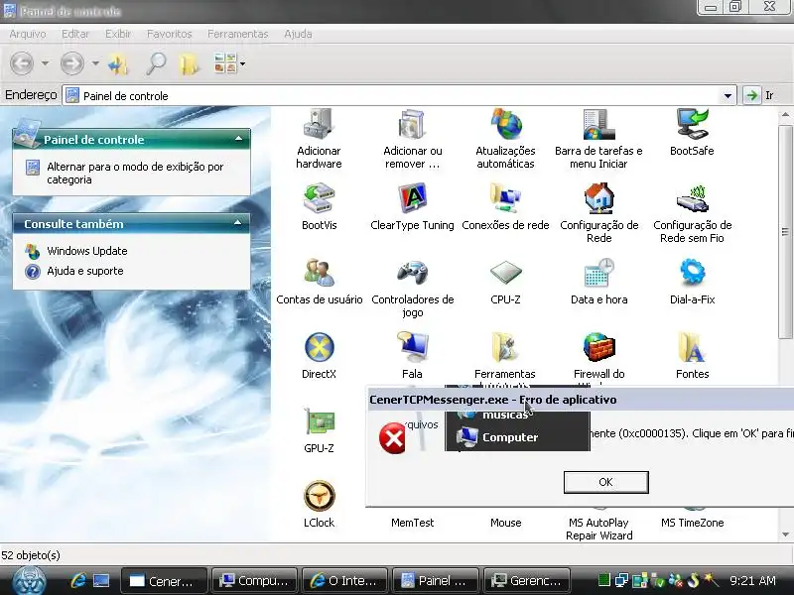Open the MS TimeZone item
794x595 pixels.
coord(692,523)
